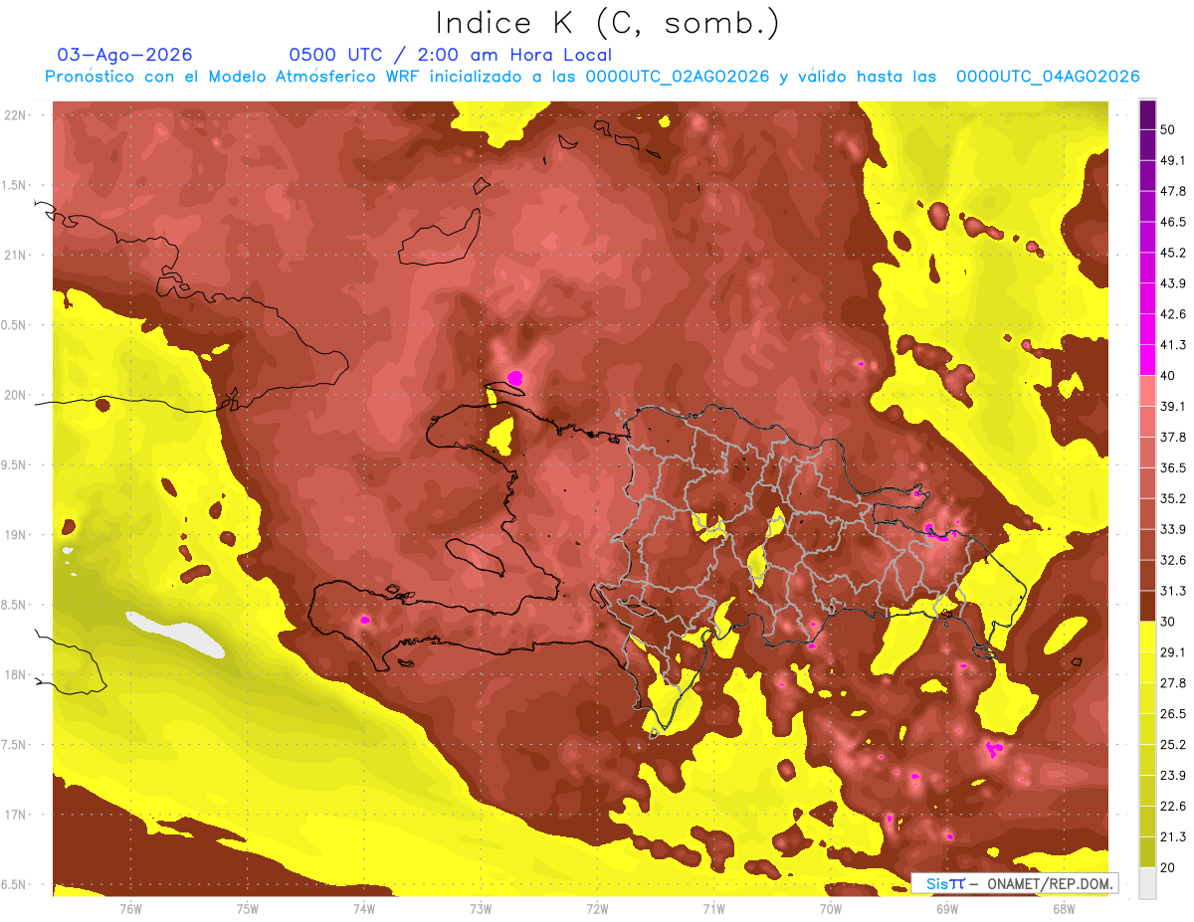Click the "22.6" value on the color scale
The width and height of the screenshot is (1194, 922).
tap(1172, 807)
